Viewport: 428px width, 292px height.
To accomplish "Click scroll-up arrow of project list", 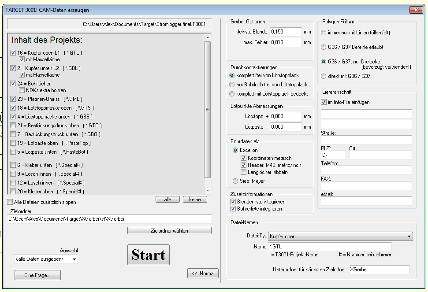I will click(x=208, y=37).
